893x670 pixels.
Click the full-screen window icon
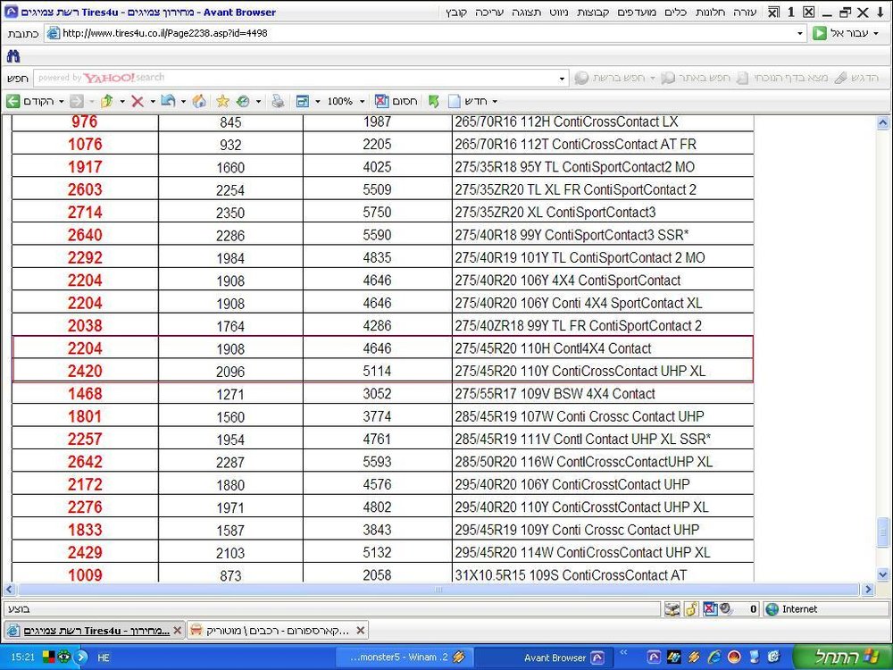[x=303, y=102]
